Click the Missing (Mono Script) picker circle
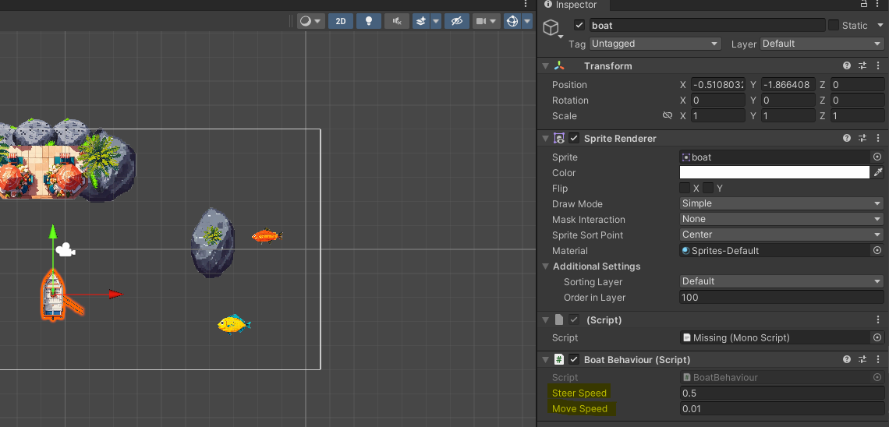Screen dimensions: 889x427 [877, 338]
